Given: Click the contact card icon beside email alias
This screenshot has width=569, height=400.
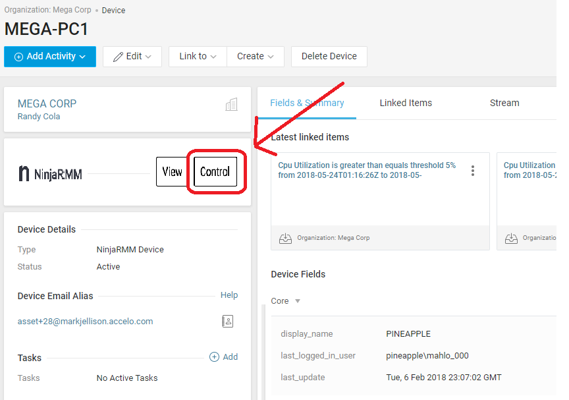Looking at the screenshot, I should [228, 321].
